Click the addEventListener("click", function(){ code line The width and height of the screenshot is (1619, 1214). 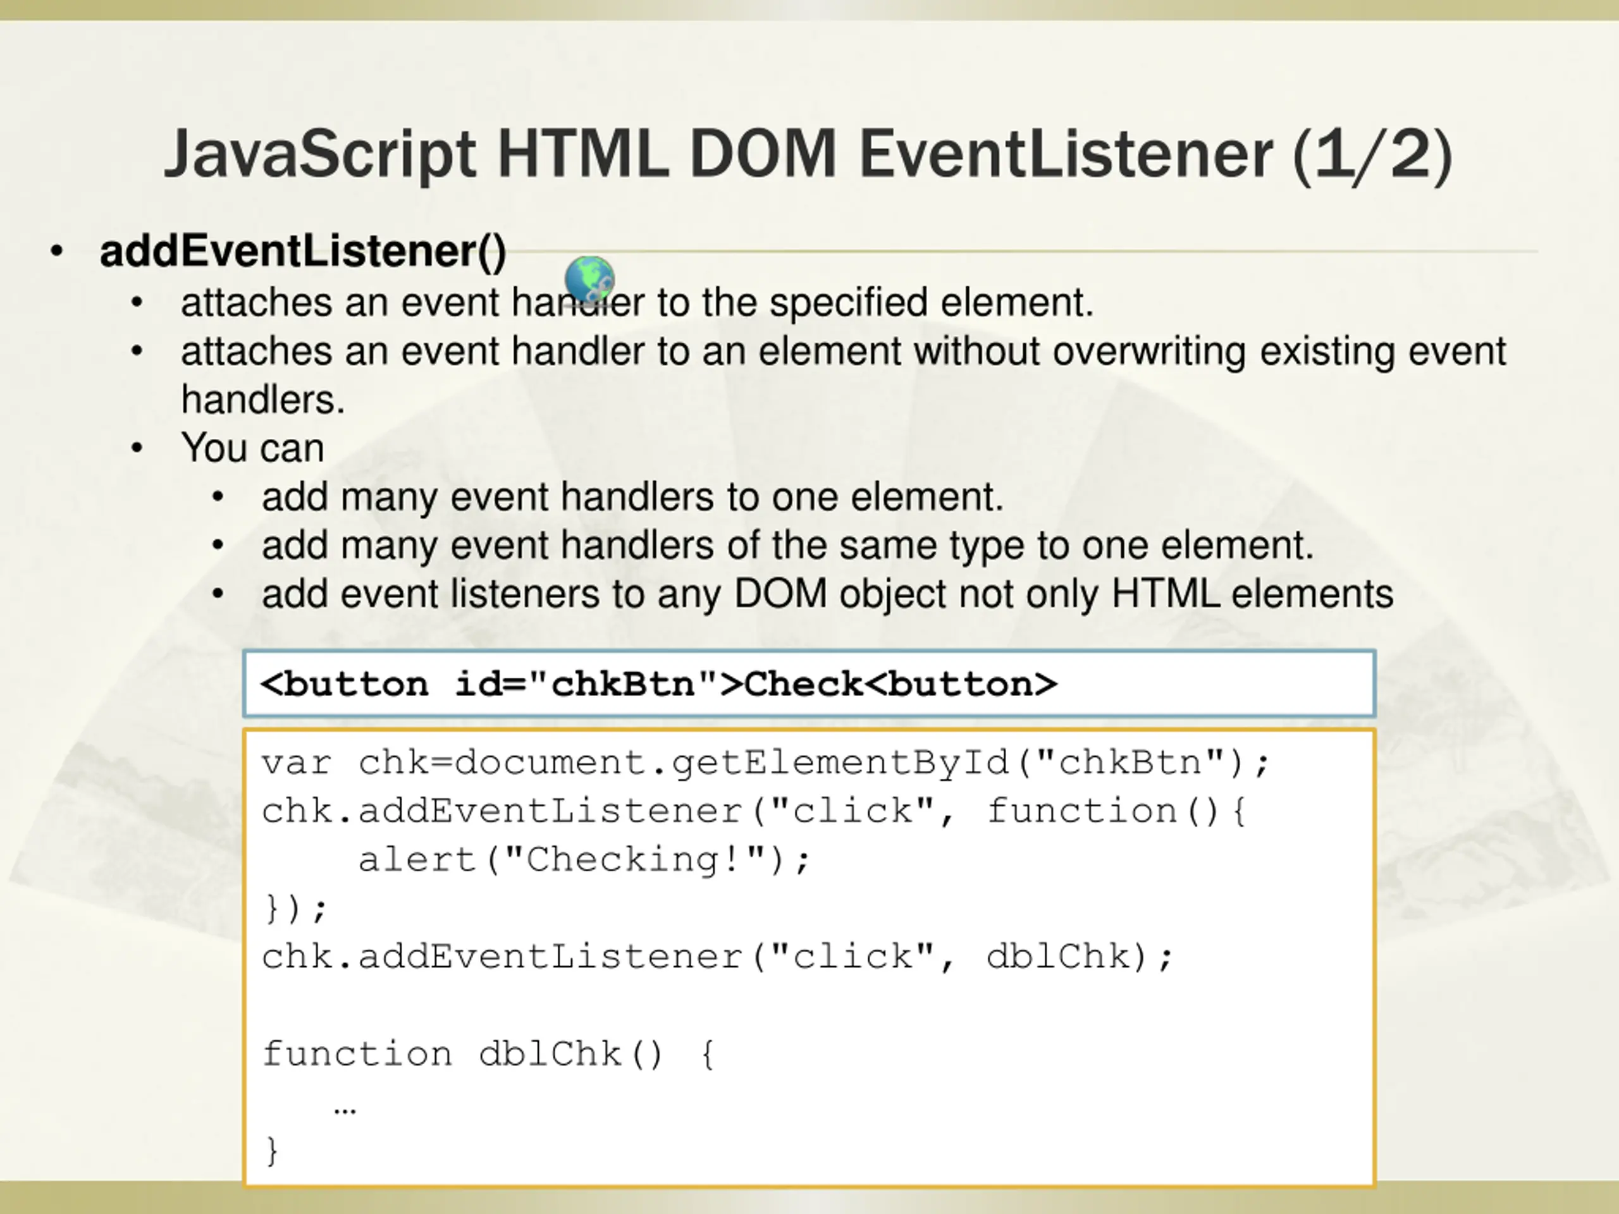click(x=754, y=811)
